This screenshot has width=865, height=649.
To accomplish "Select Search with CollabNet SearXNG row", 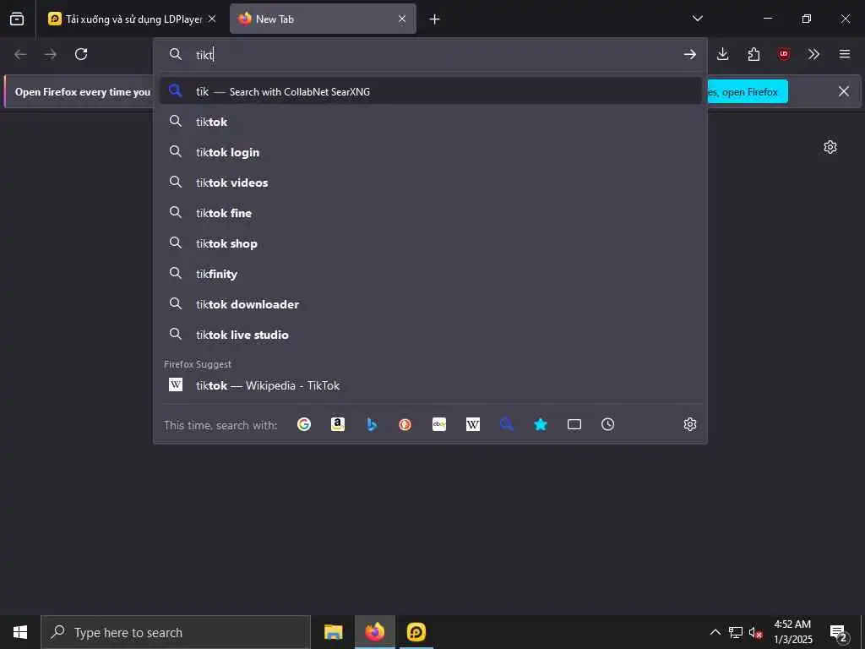I will (x=430, y=91).
